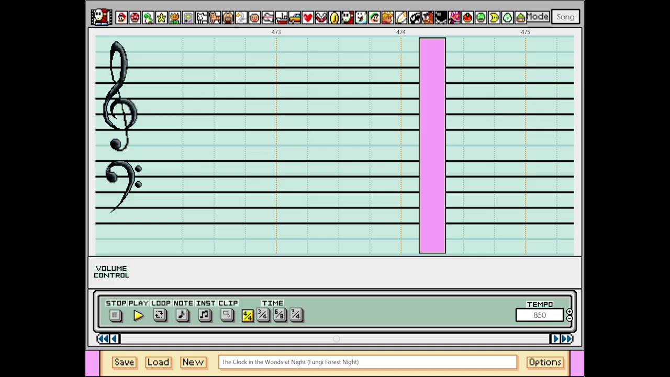Jump to song start with double-left arrow
The image size is (670, 377).
[103, 339]
